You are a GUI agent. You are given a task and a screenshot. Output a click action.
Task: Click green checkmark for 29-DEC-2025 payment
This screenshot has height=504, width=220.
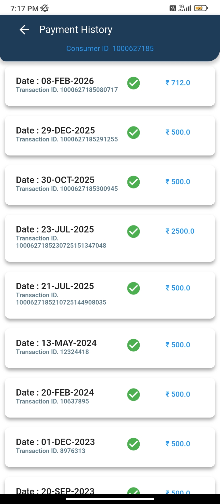click(134, 133)
